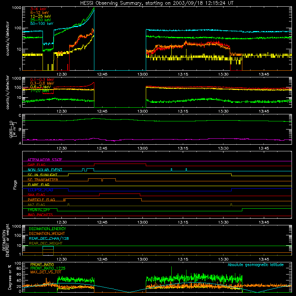Image resolution: width=296 pixels, height=296 pixels.
Task: Select the 50-100 keV legend entry
Action: pos(42,24)
